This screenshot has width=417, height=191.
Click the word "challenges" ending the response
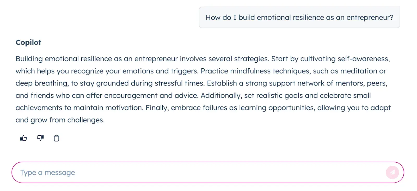tap(85, 120)
